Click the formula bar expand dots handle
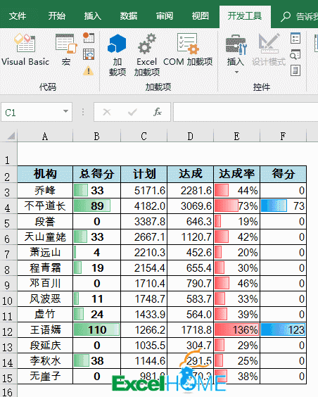This screenshot has height=397, width=318. tap(83, 112)
